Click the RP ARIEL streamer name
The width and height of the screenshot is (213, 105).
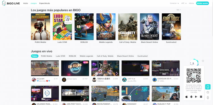pos(161,81)
